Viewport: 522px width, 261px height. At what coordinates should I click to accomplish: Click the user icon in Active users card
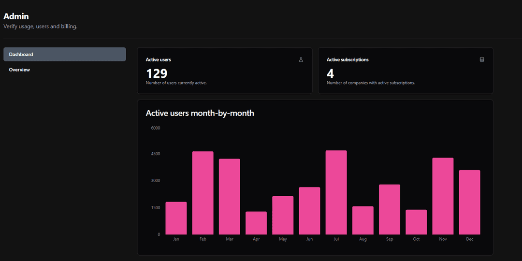301,59
